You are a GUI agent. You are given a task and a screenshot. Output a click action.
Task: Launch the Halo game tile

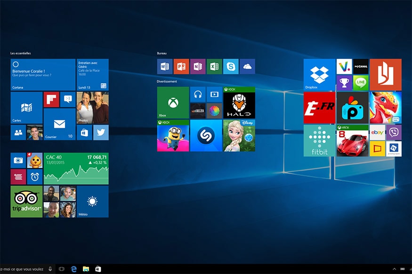(x=239, y=103)
